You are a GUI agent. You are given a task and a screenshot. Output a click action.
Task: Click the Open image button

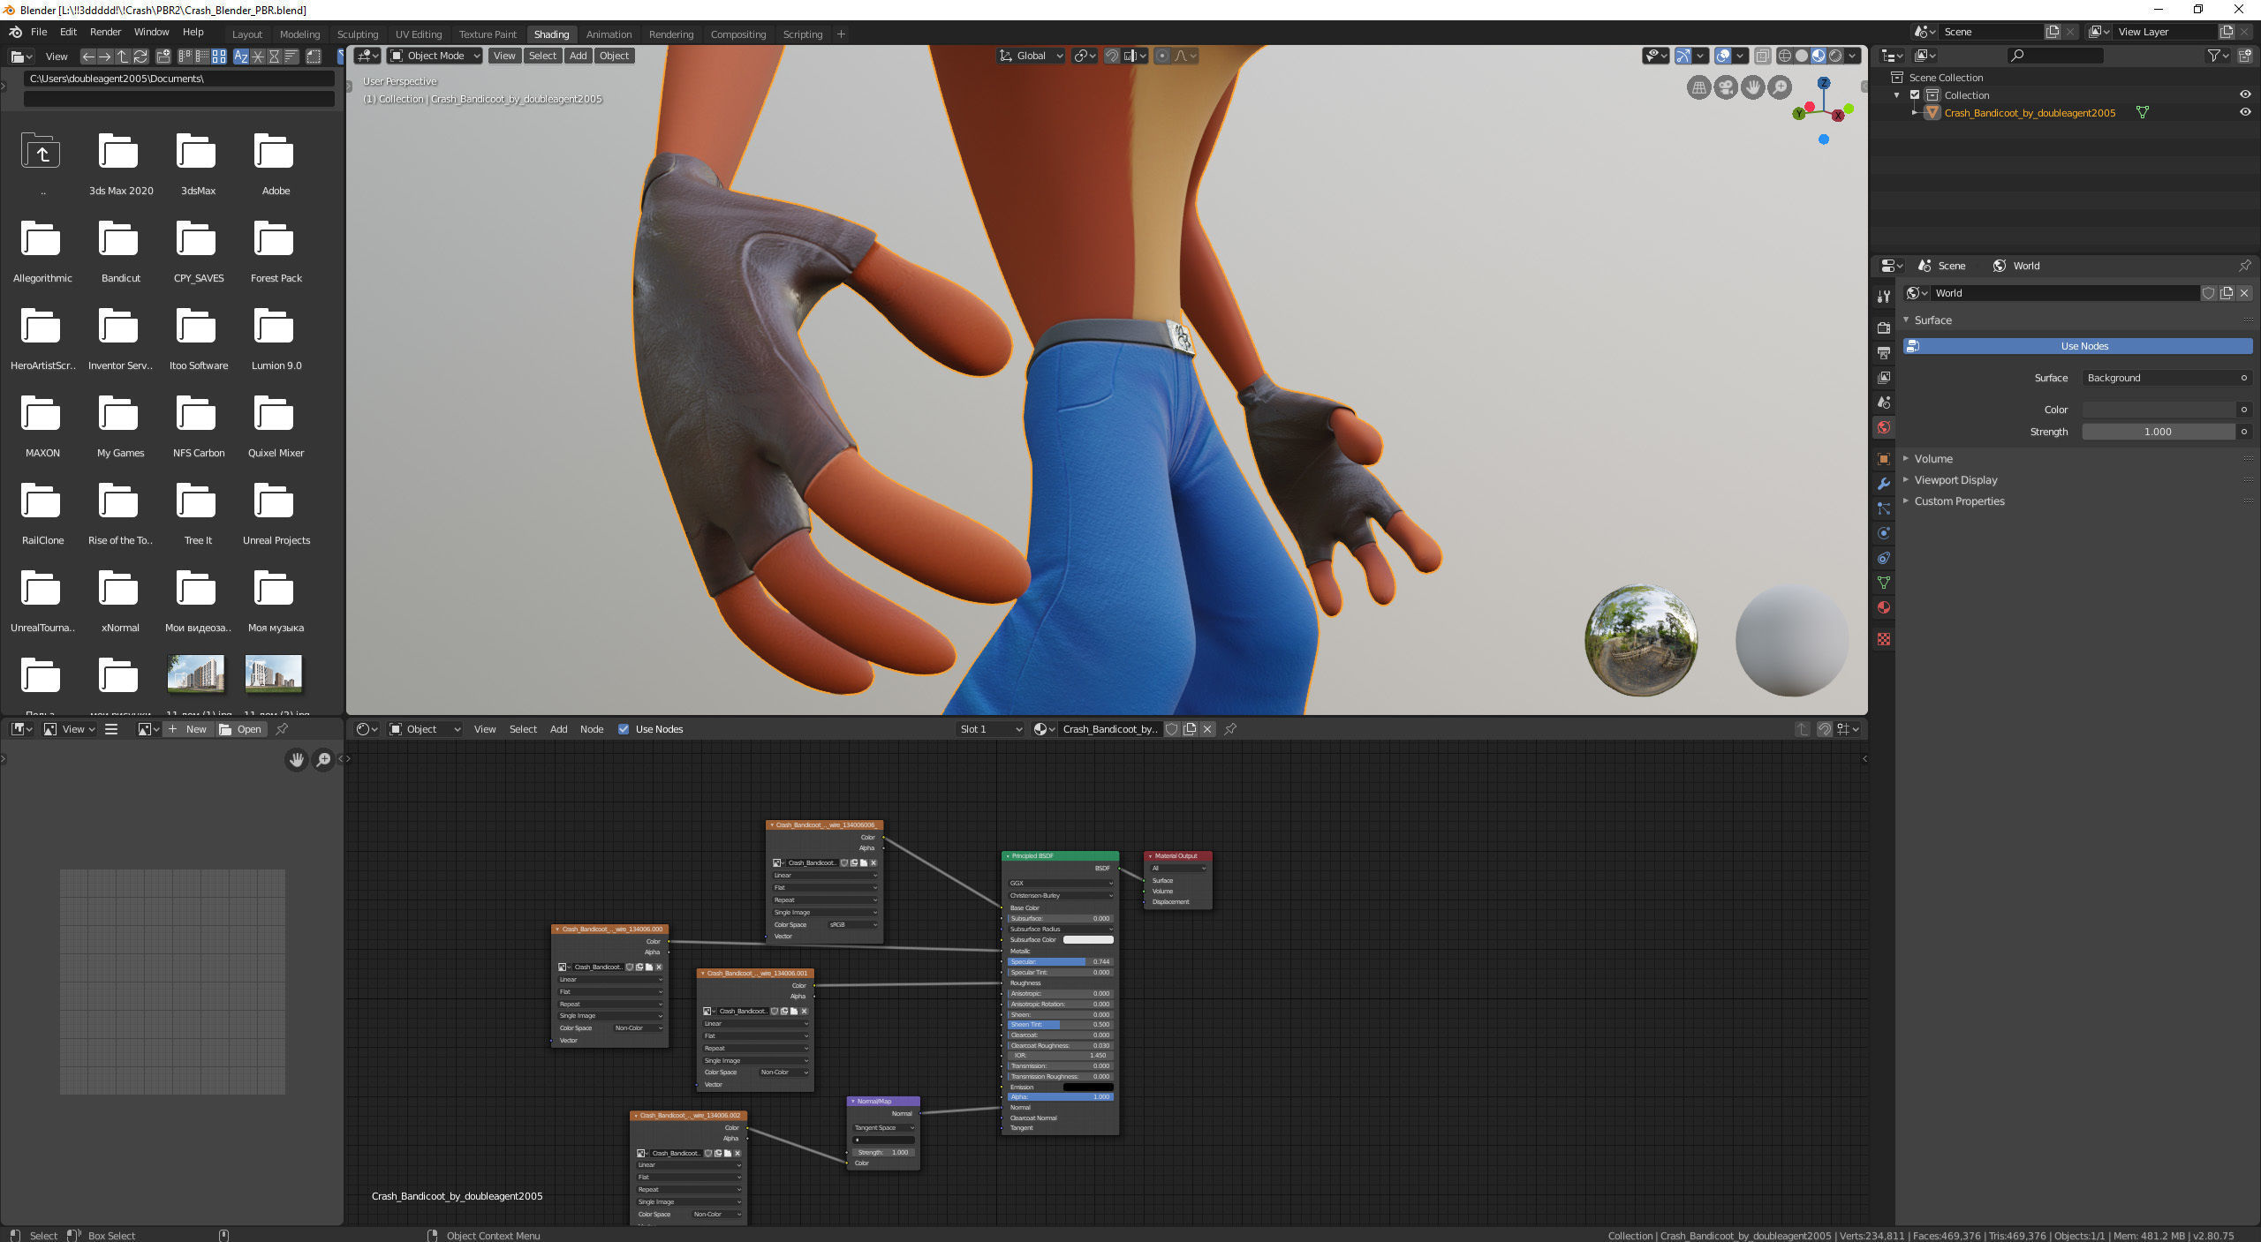[x=240, y=729]
